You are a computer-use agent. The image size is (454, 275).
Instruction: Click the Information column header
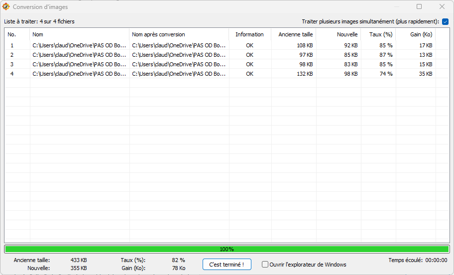point(249,34)
